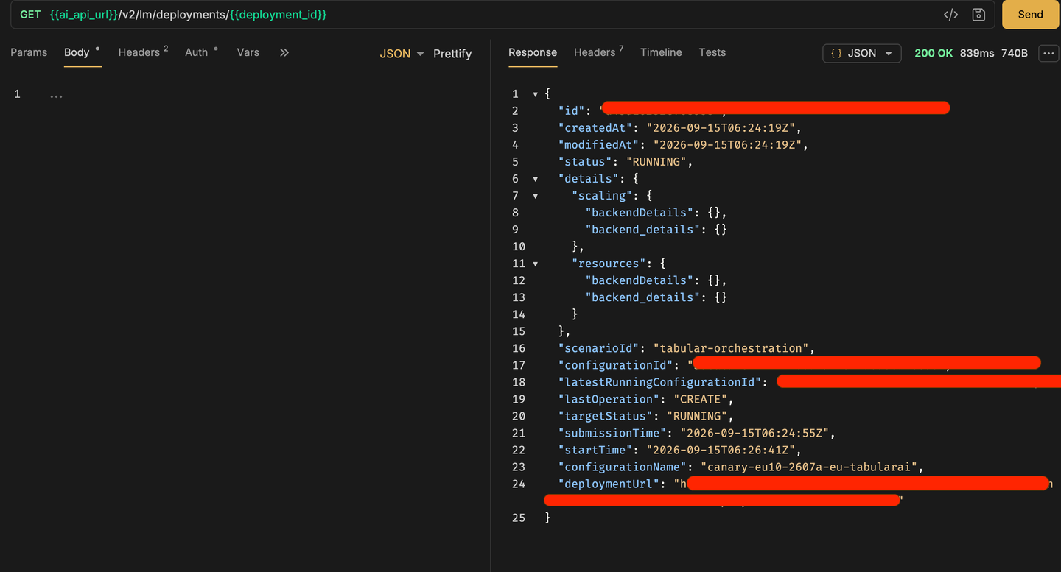The image size is (1061, 572).
Task: Click the "lastOperation": "CREATE" line
Action: (646, 399)
